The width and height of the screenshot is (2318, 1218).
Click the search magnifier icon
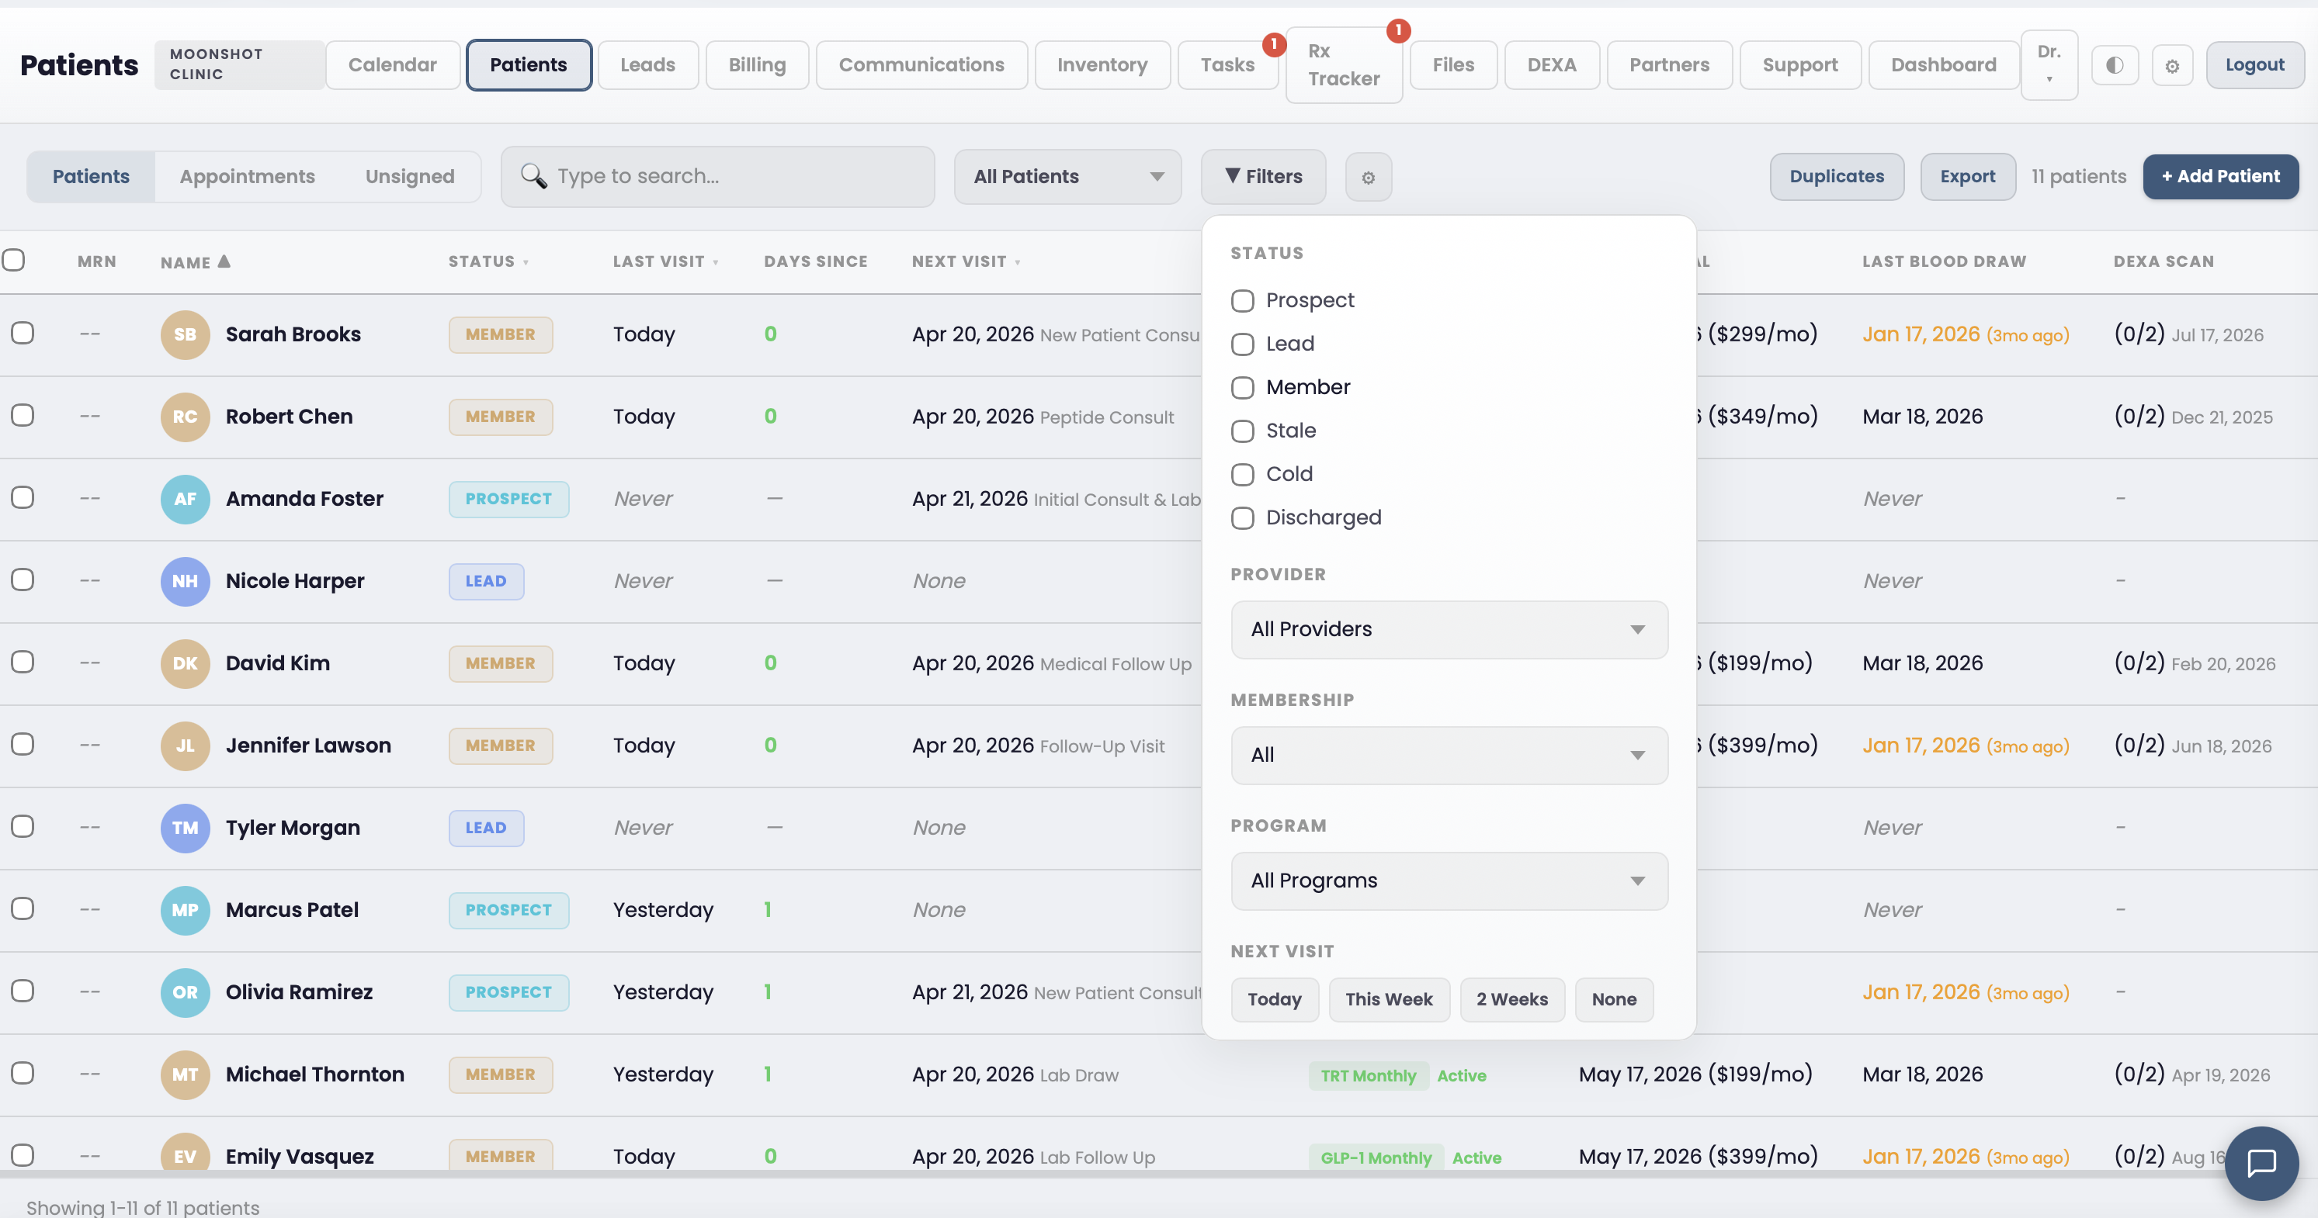[x=533, y=176]
